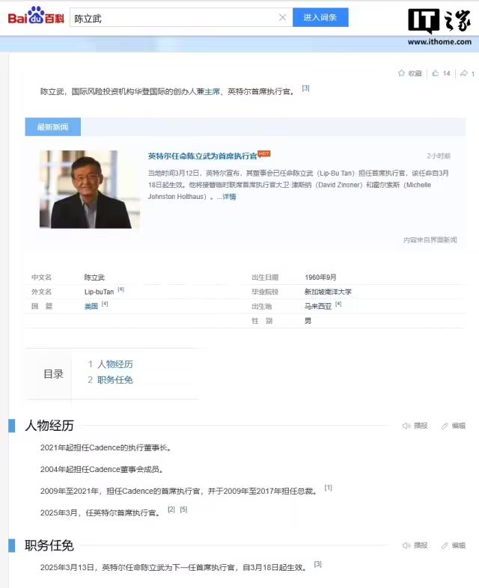
Task: Open reference [1] after Cadence CEO sentence
Action: pos(329,488)
